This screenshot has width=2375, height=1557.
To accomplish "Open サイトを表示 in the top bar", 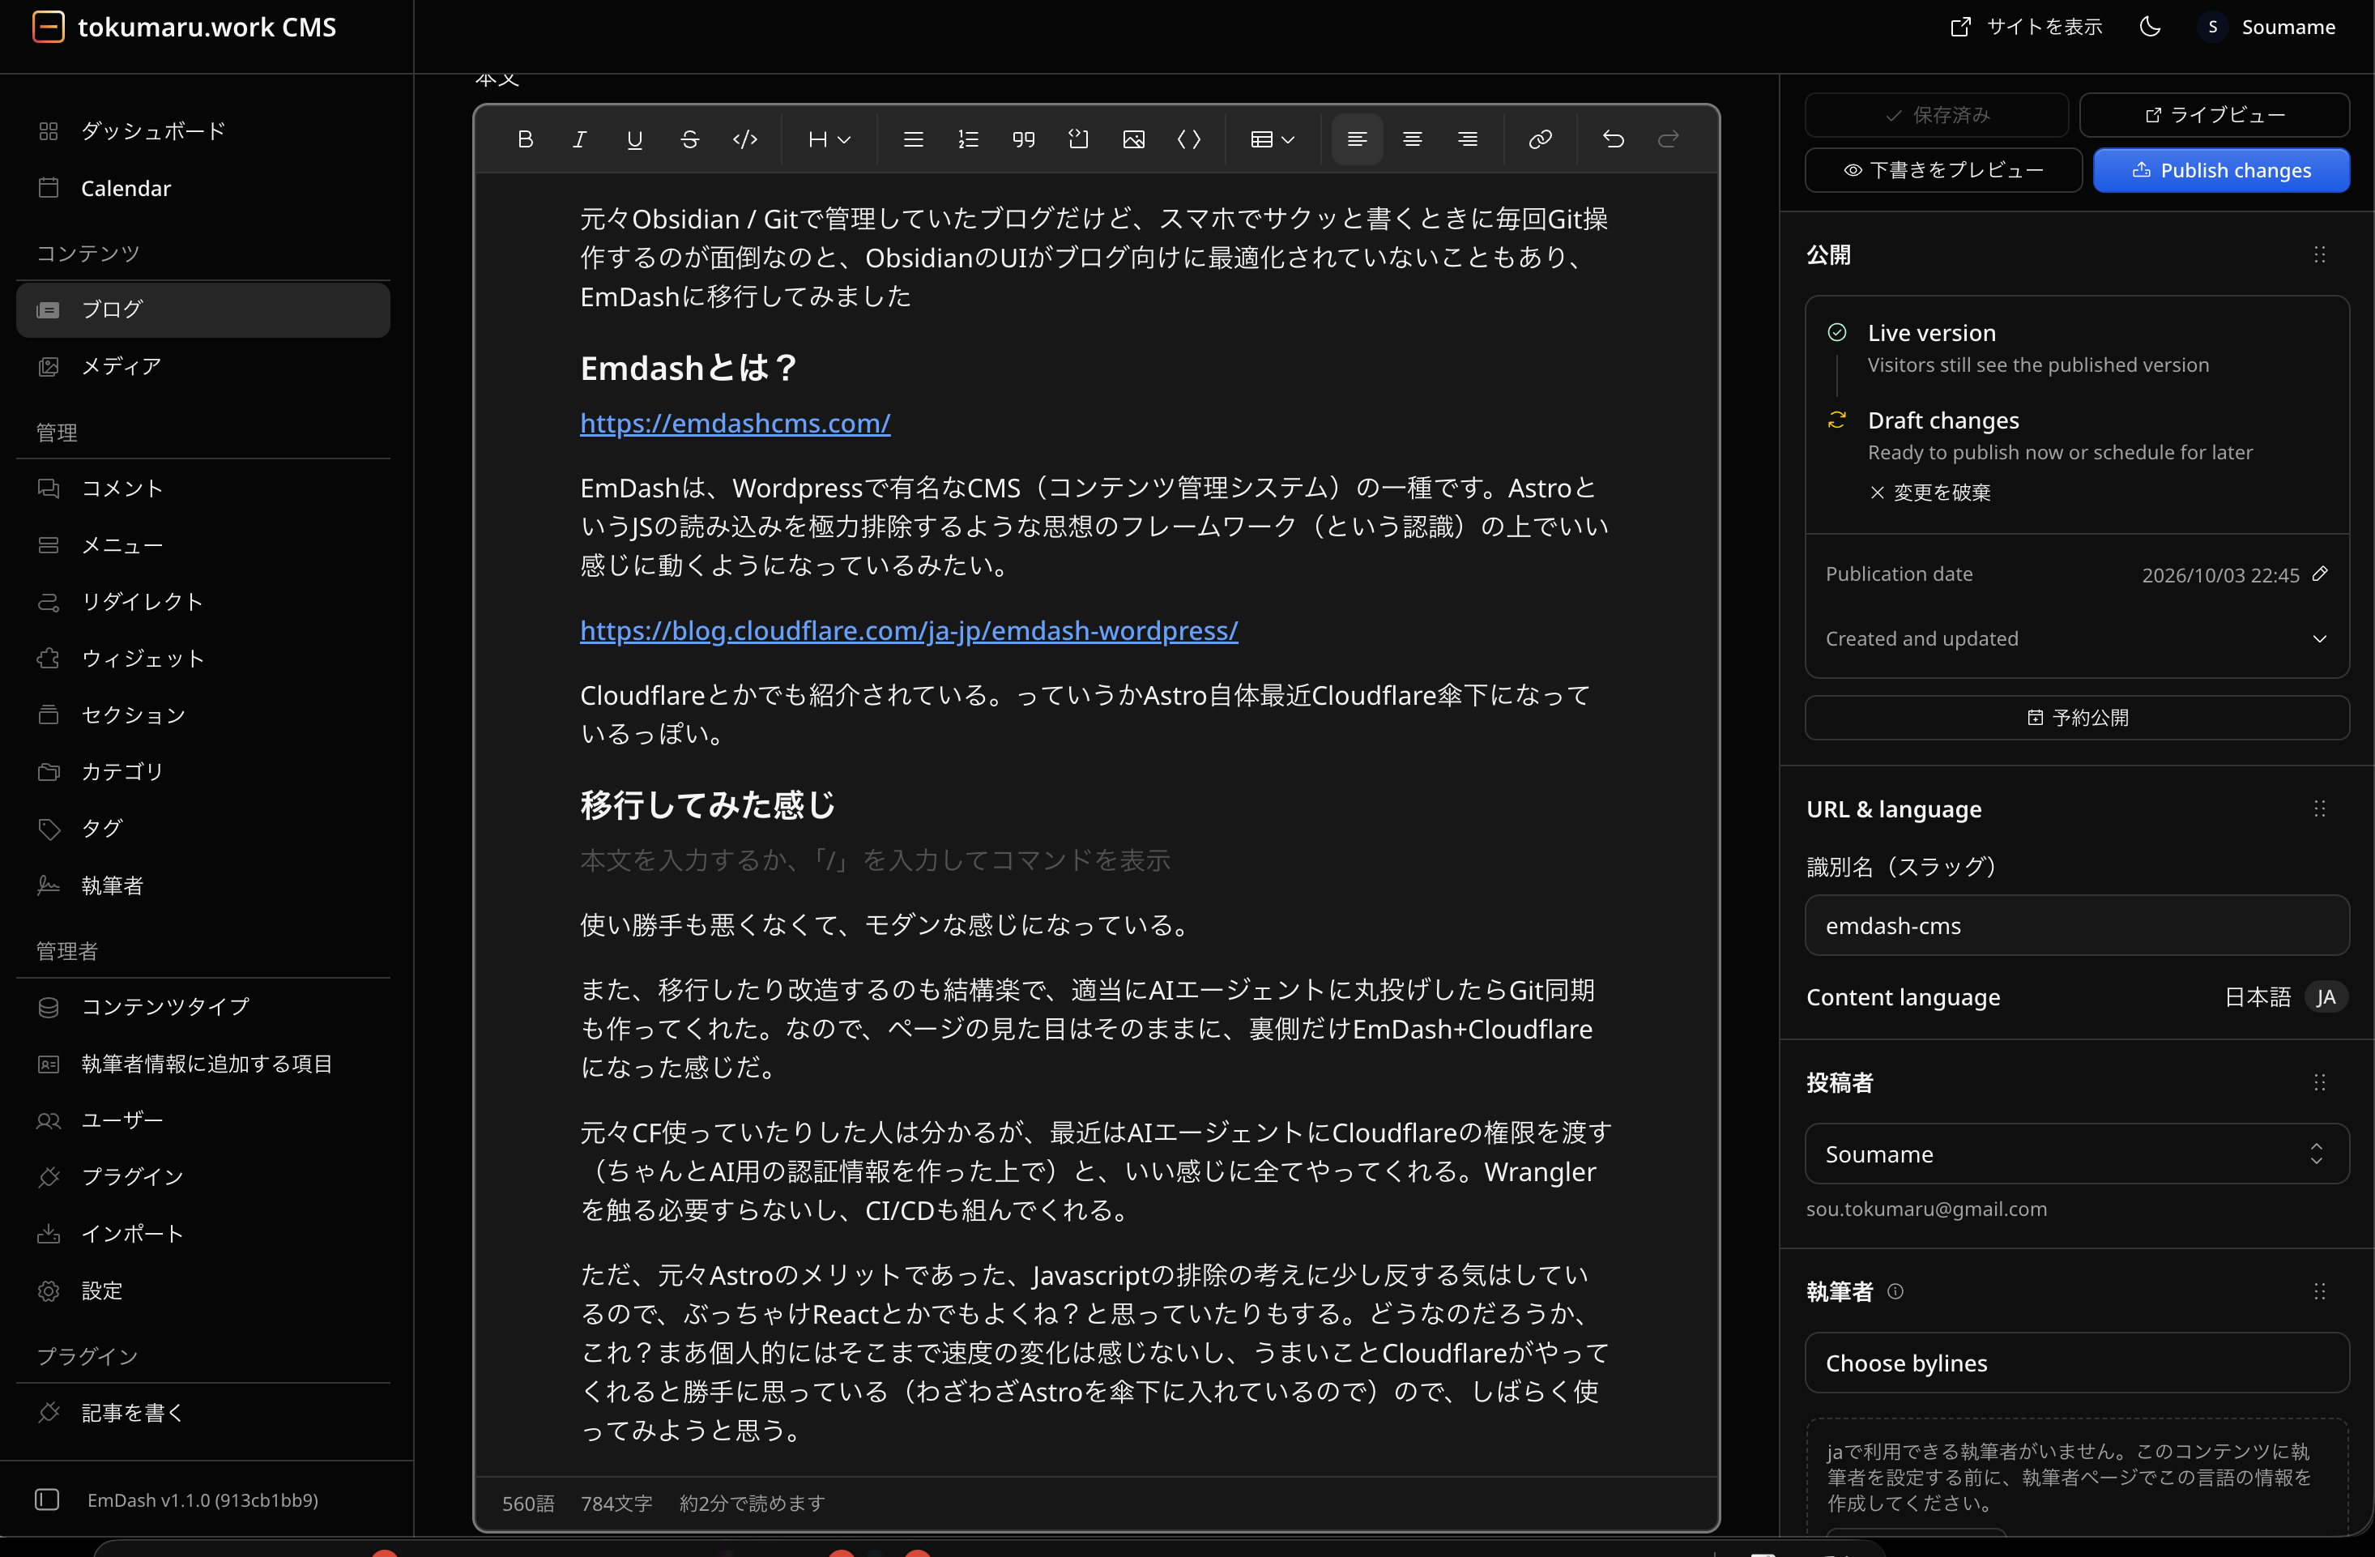I will [x=2027, y=27].
